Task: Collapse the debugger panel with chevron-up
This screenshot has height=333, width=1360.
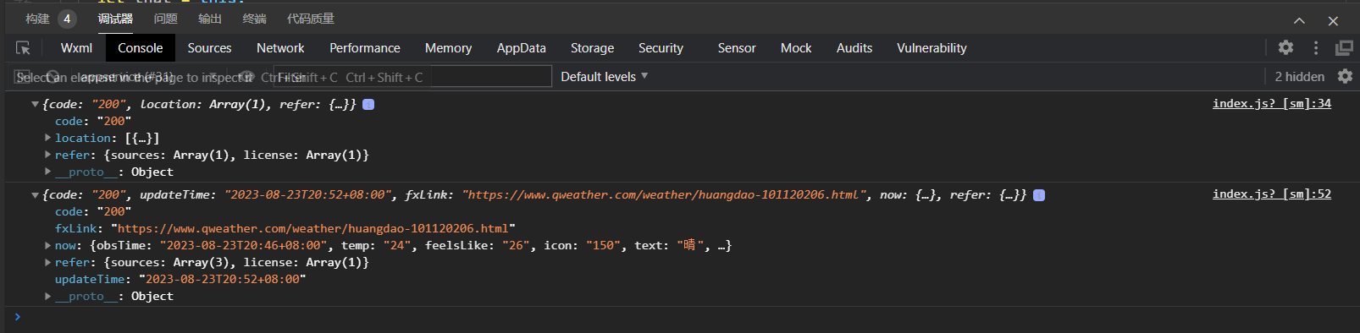Action: click(1299, 20)
